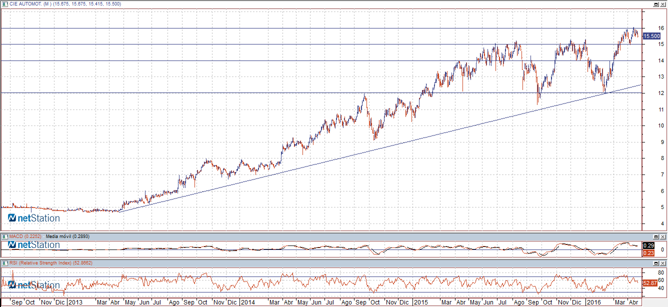Click the 80 mark on RSI axis
The width and height of the screenshot is (668, 307).
[x=661, y=272]
